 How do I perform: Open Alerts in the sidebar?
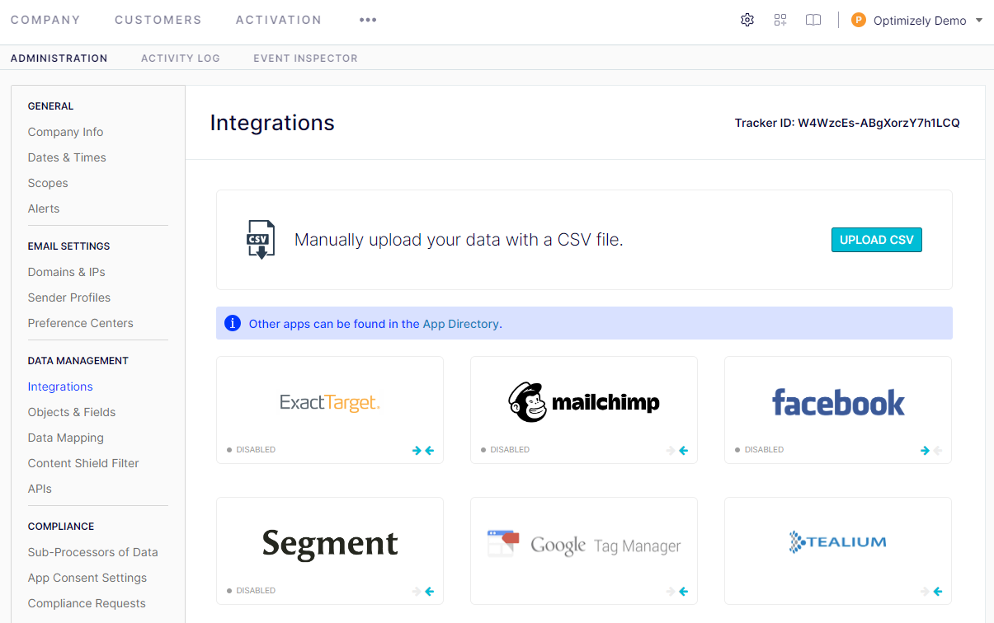point(44,208)
